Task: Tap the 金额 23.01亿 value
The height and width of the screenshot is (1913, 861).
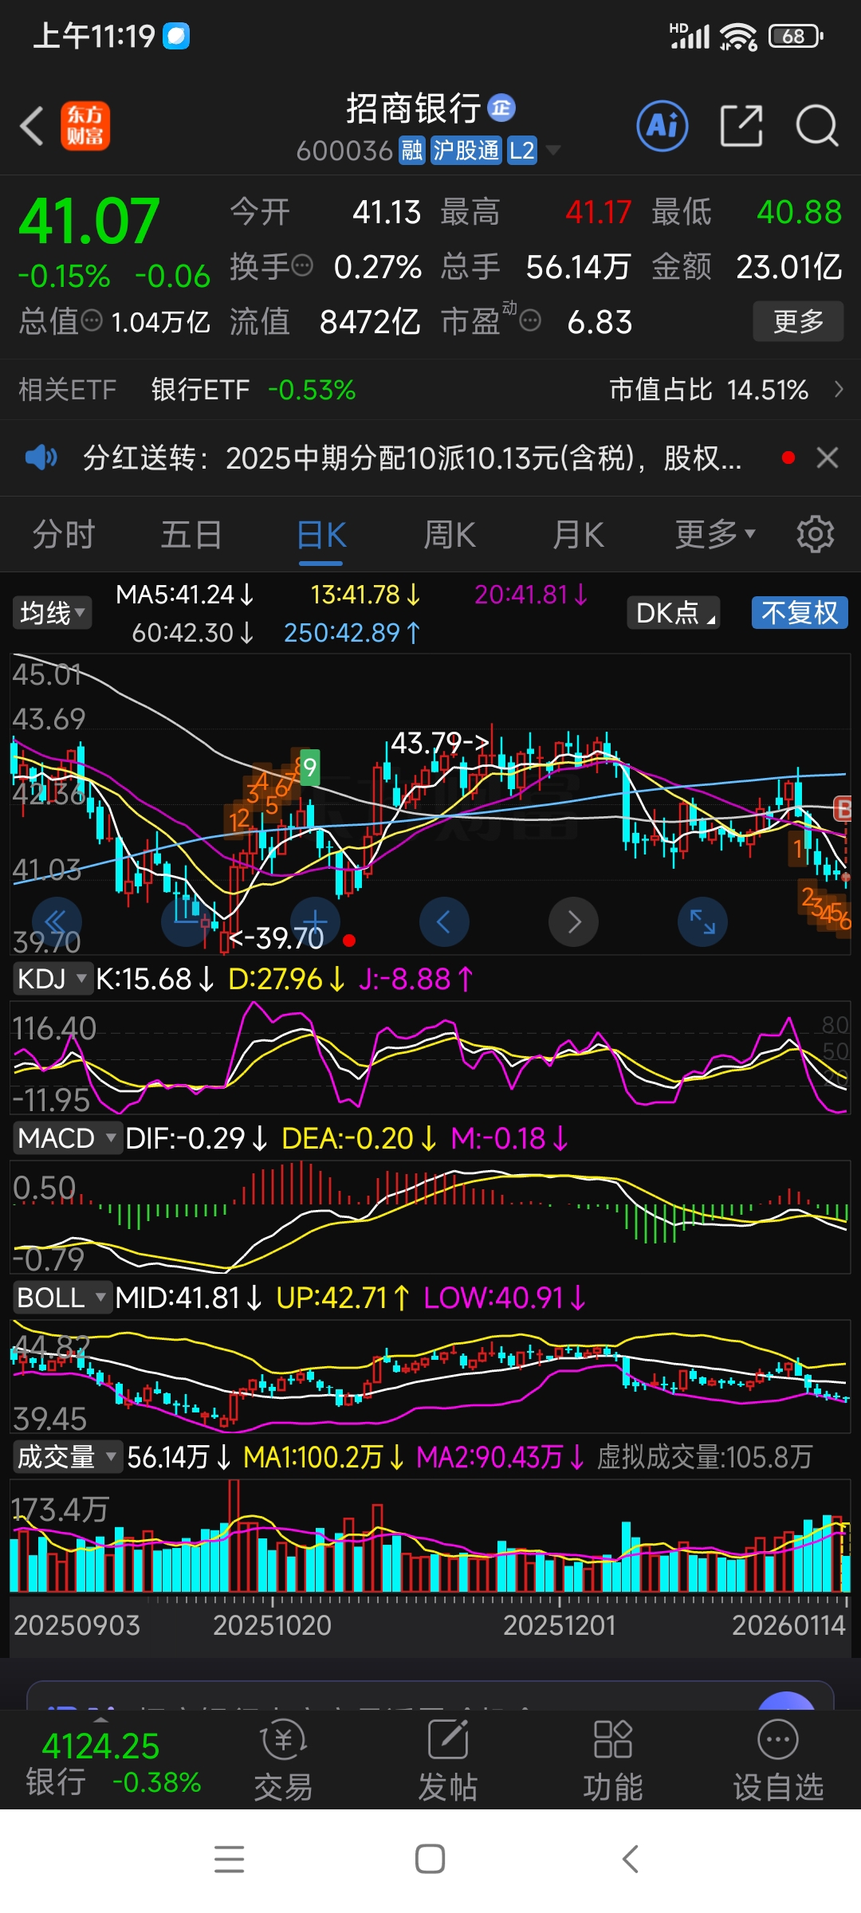Action: 789,267
